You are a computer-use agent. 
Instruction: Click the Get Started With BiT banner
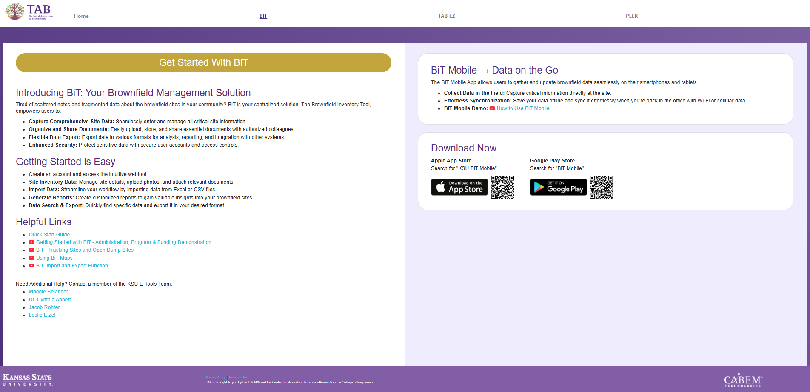tap(203, 62)
